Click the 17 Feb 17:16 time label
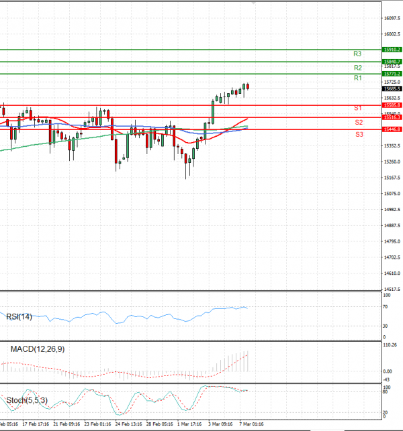The width and height of the screenshot is (403, 431). [36, 424]
